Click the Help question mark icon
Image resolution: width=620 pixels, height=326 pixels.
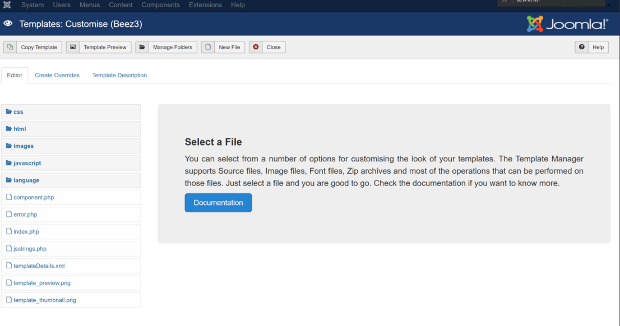tap(582, 47)
